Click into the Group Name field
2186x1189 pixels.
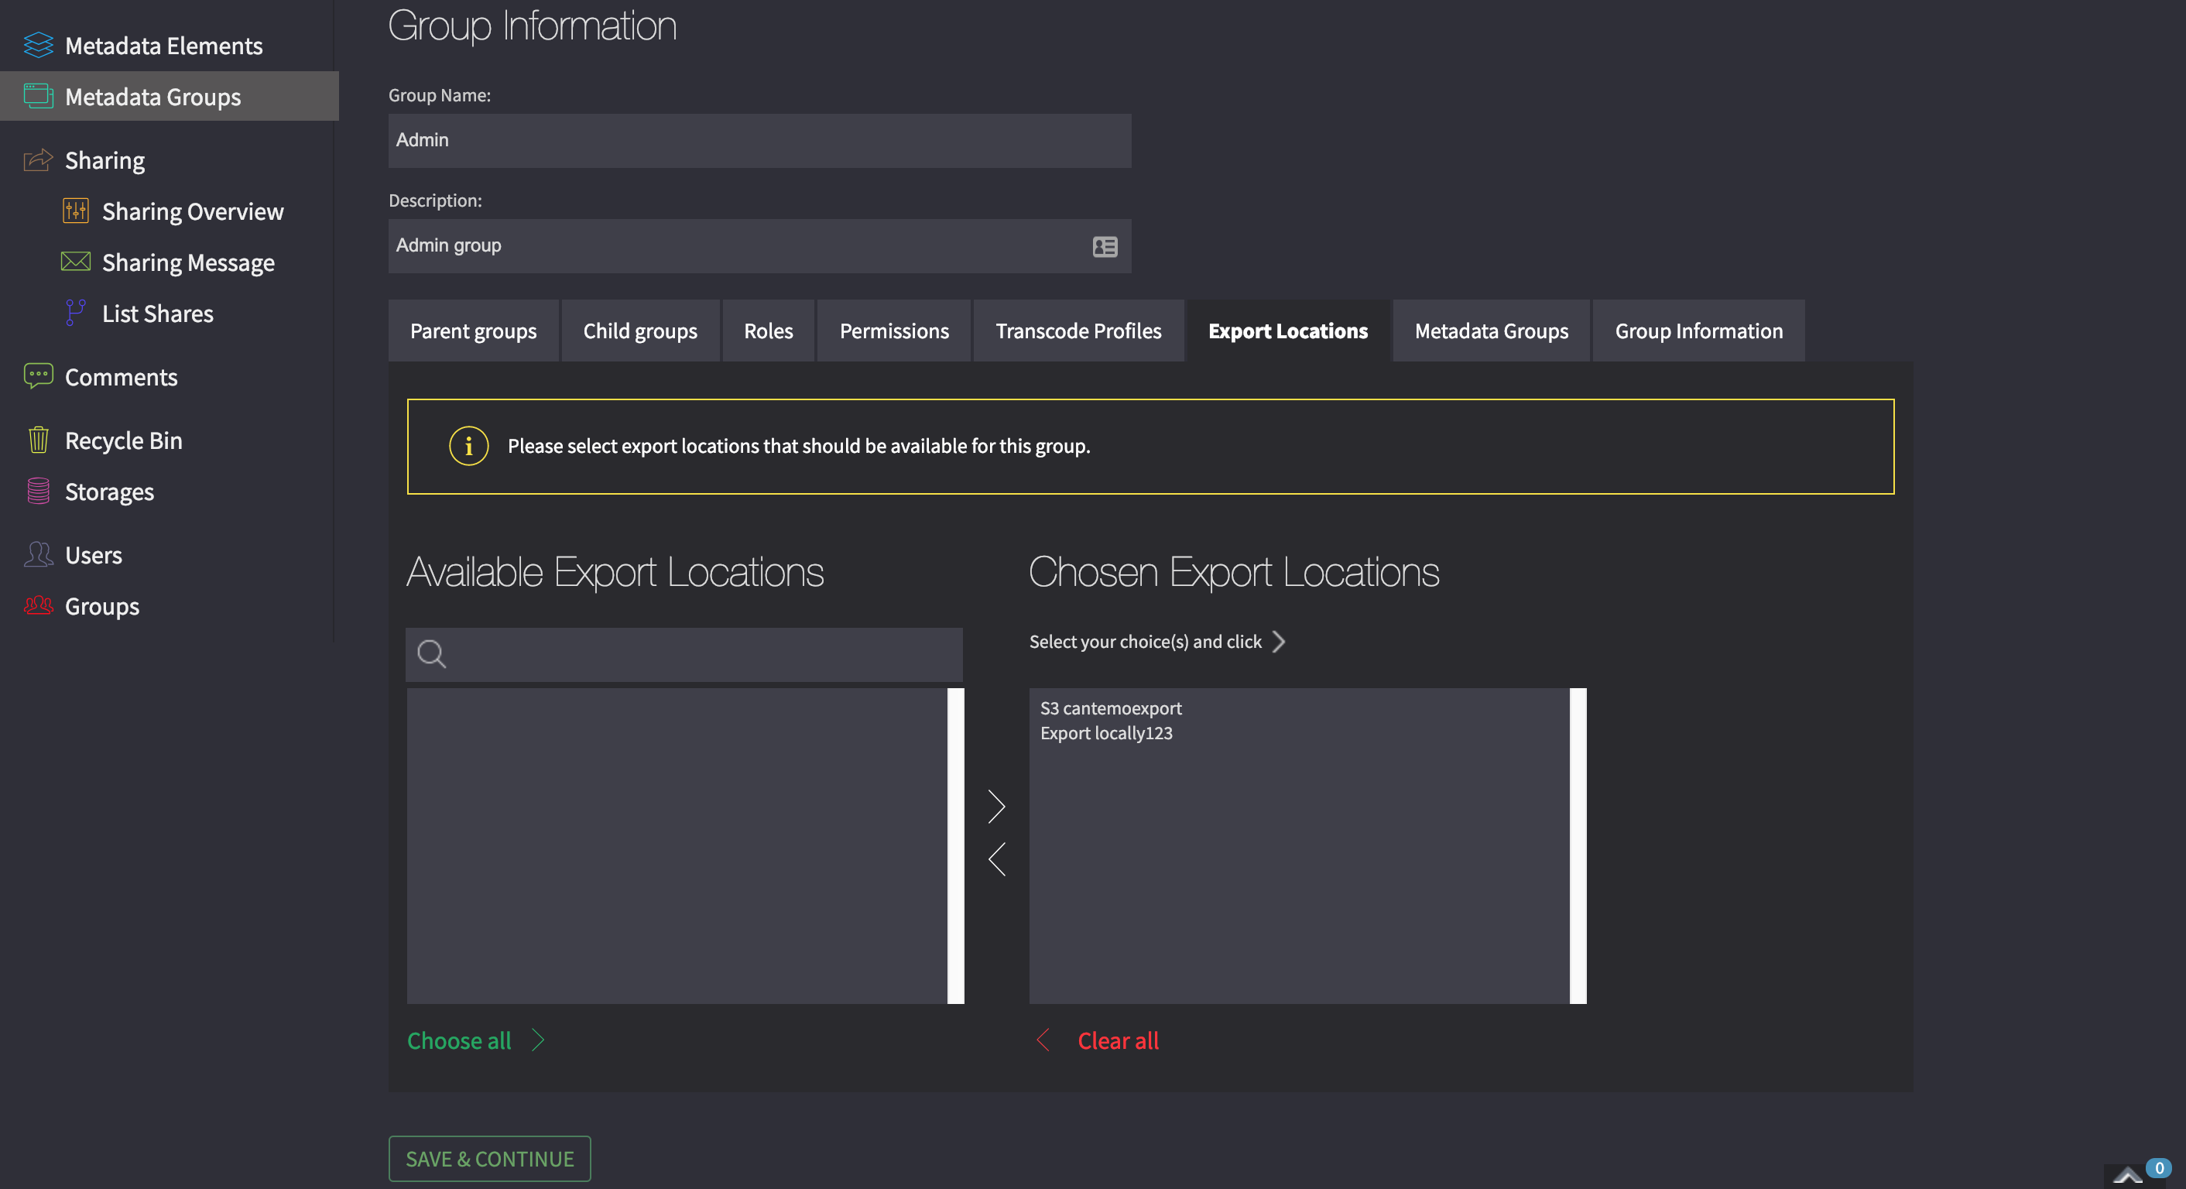(x=759, y=140)
